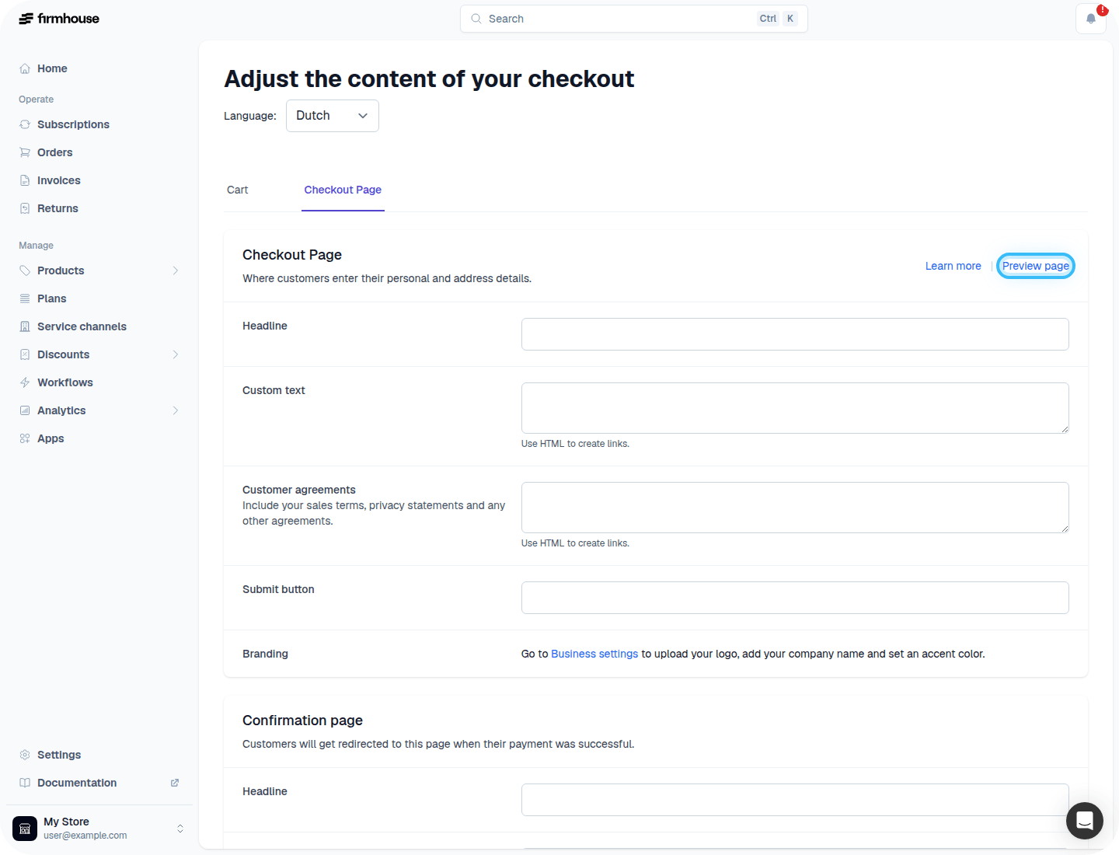Click the Submit button text input
The height and width of the screenshot is (855, 1119).
pyautogui.click(x=795, y=598)
